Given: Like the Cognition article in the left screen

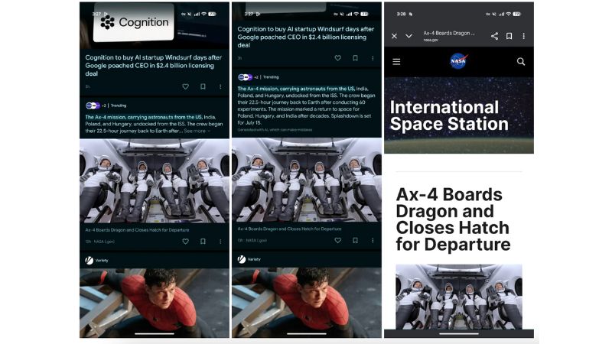Looking at the screenshot, I should coord(185,86).
